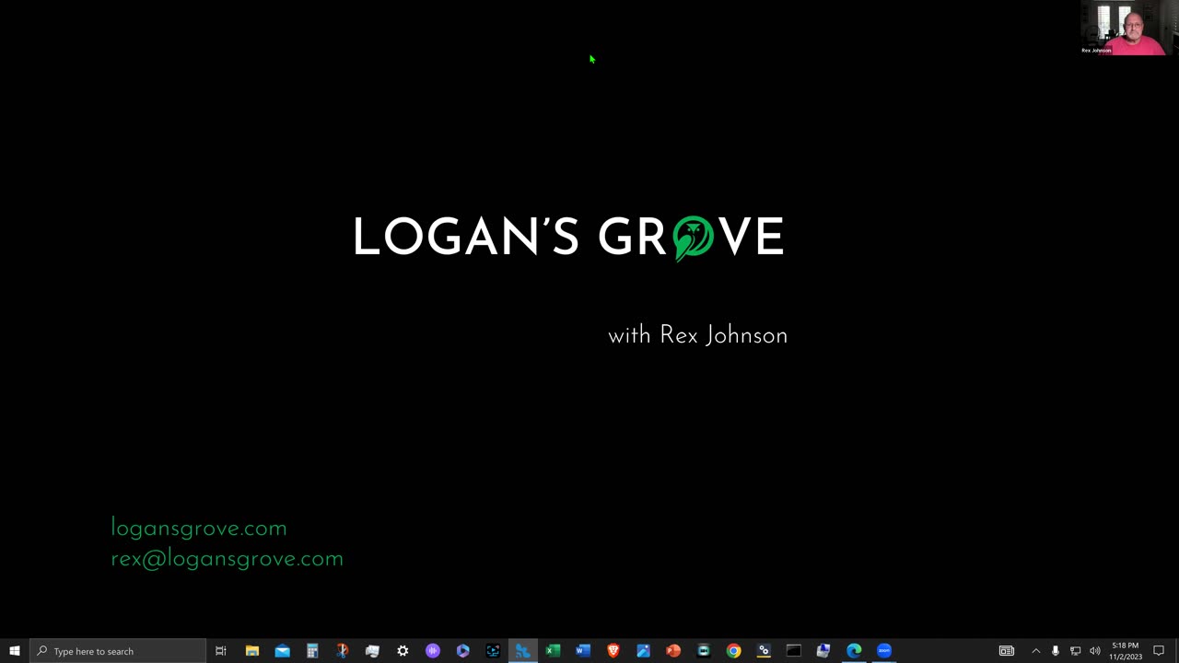Screen dimensions: 1179x663
Task: Open File Explorer from the taskbar
Action: pyautogui.click(x=251, y=651)
